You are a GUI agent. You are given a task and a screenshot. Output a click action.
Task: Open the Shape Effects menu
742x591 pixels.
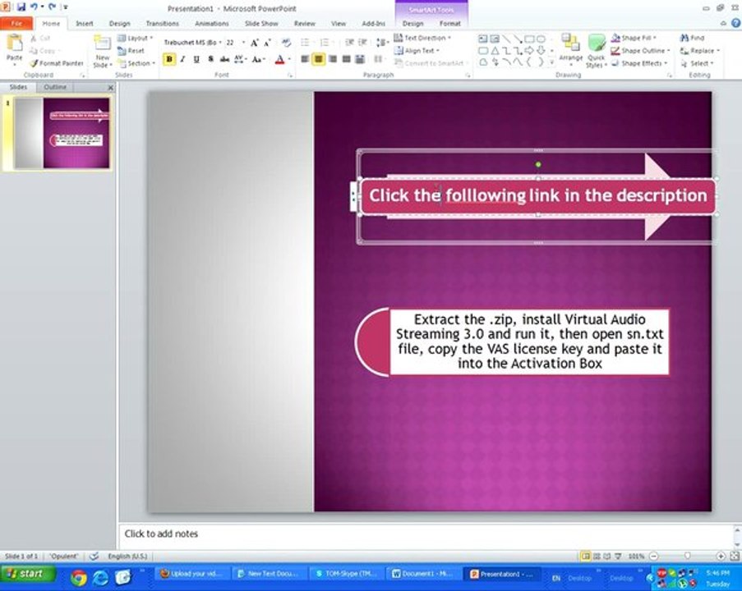(x=638, y=63)
